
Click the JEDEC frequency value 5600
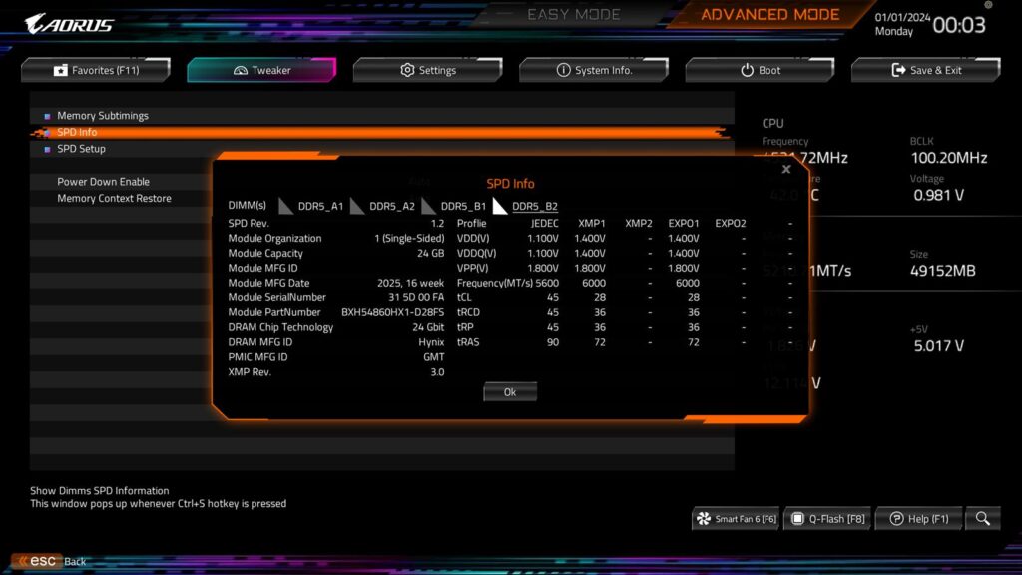[546, 283]
